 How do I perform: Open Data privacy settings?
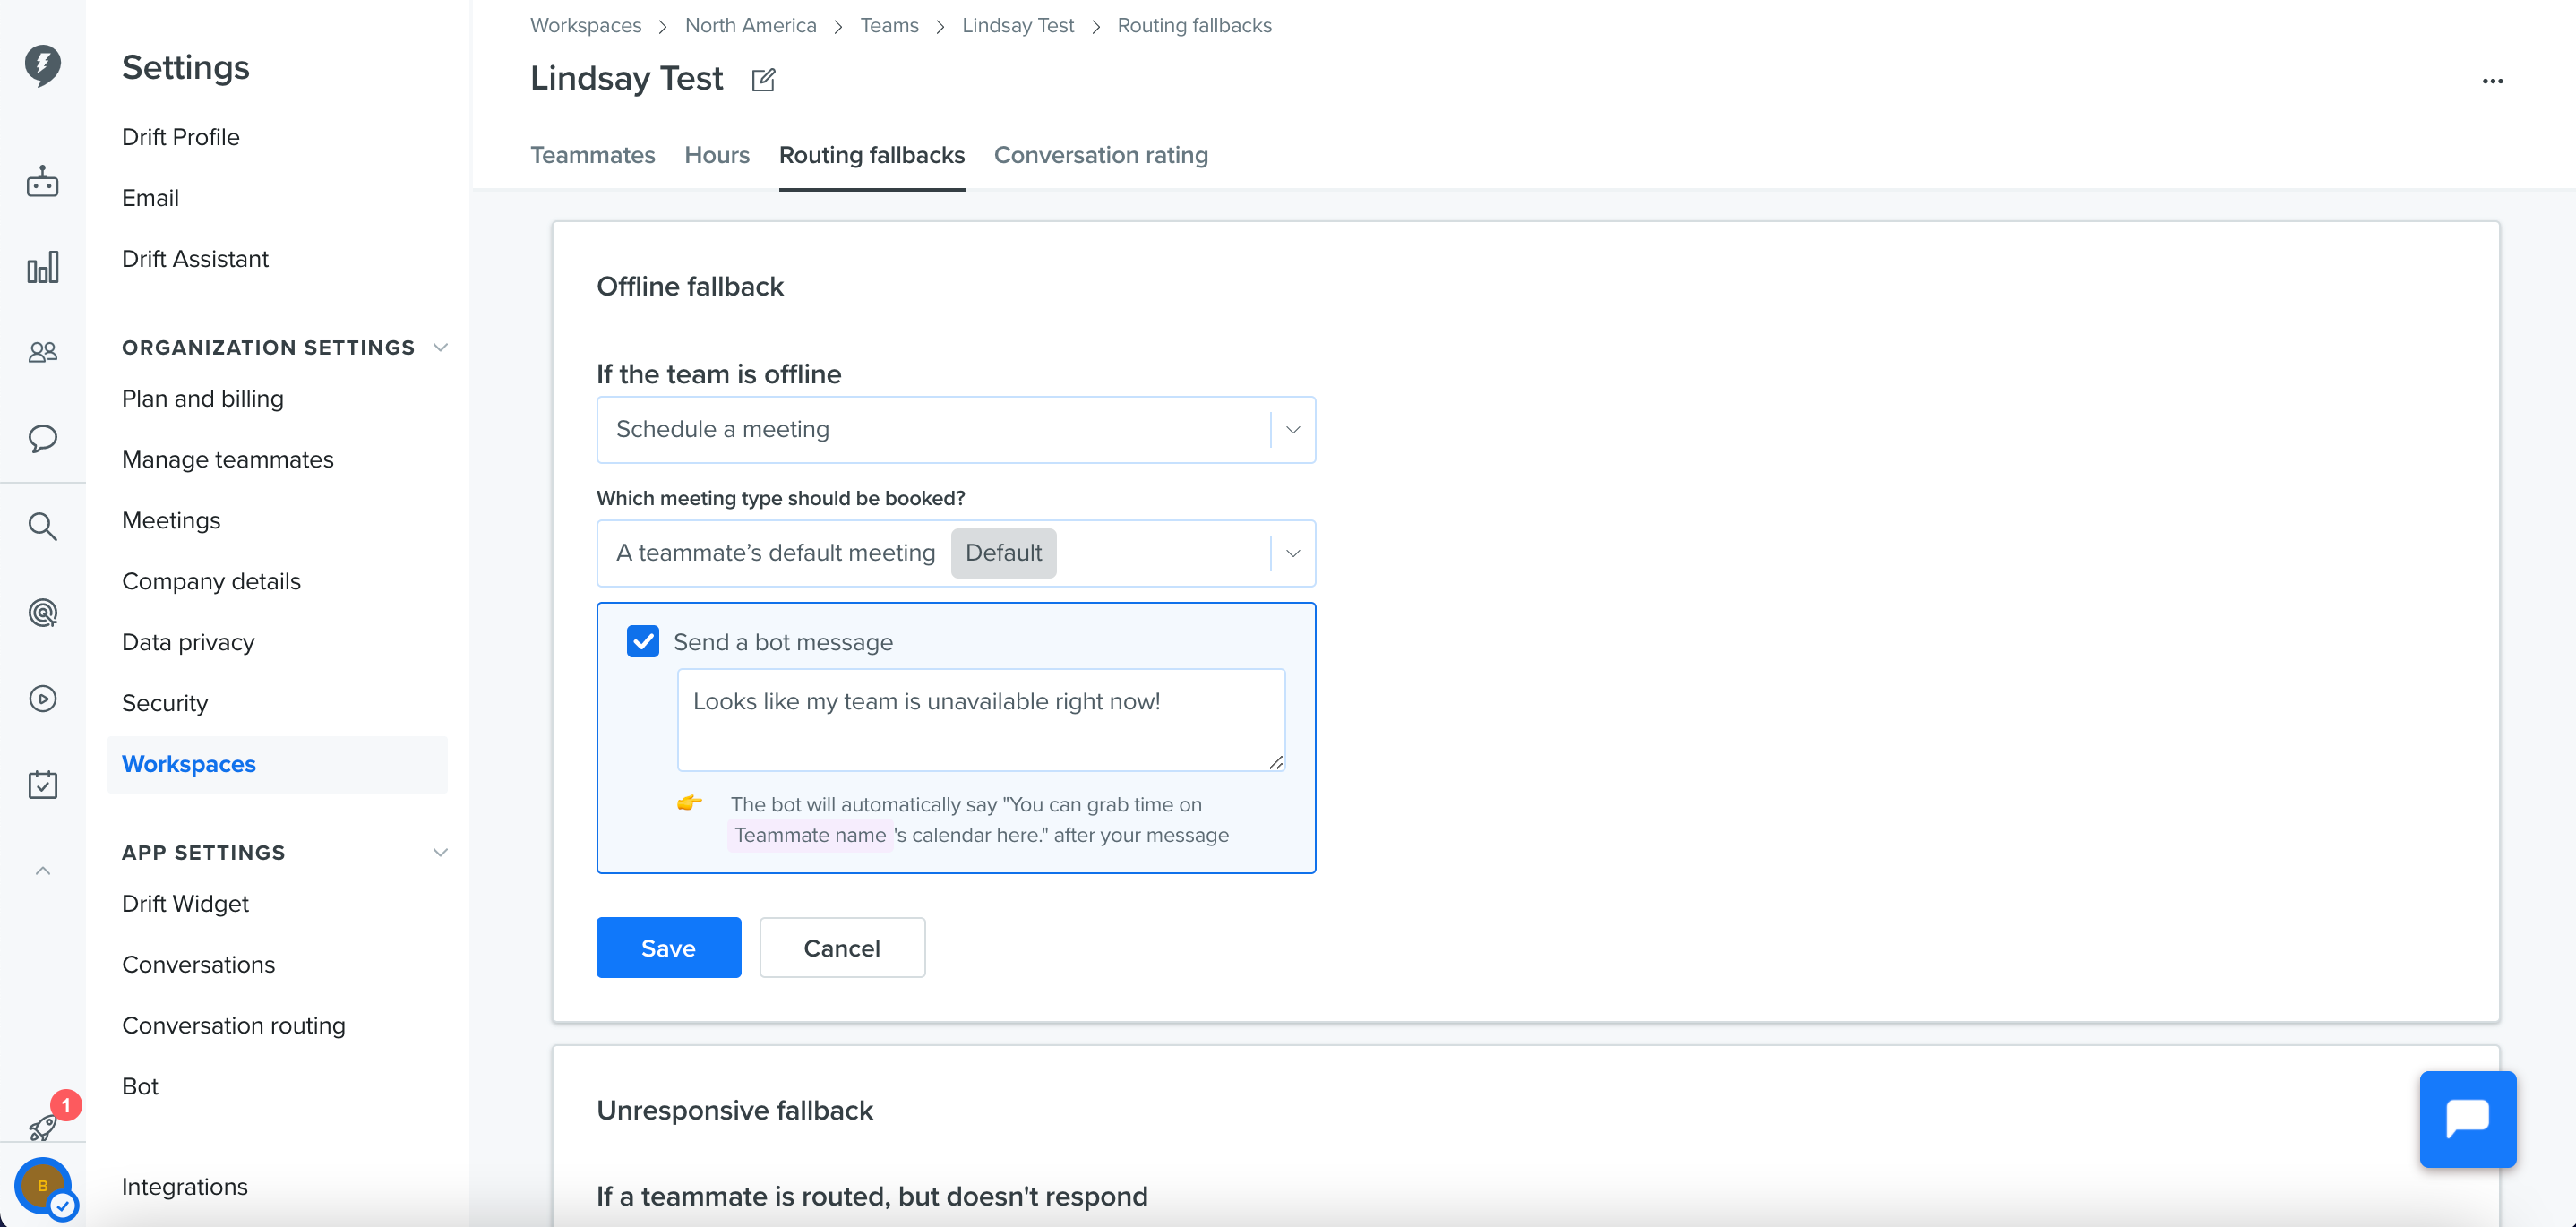pyautogui.click(x=188, y=642)
